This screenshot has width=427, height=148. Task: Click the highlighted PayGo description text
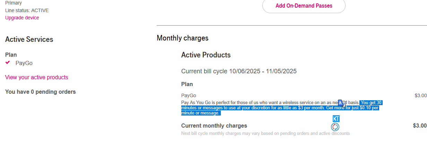(280, 108)
